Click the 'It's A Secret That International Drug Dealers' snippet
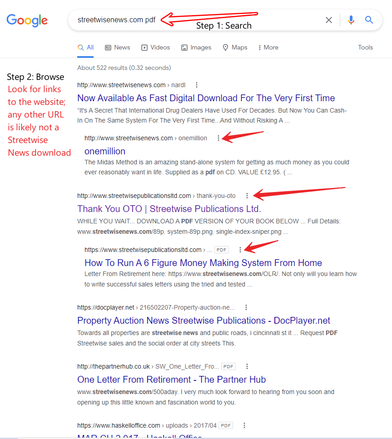Screen dimensions: 392x439 point(212,115)
